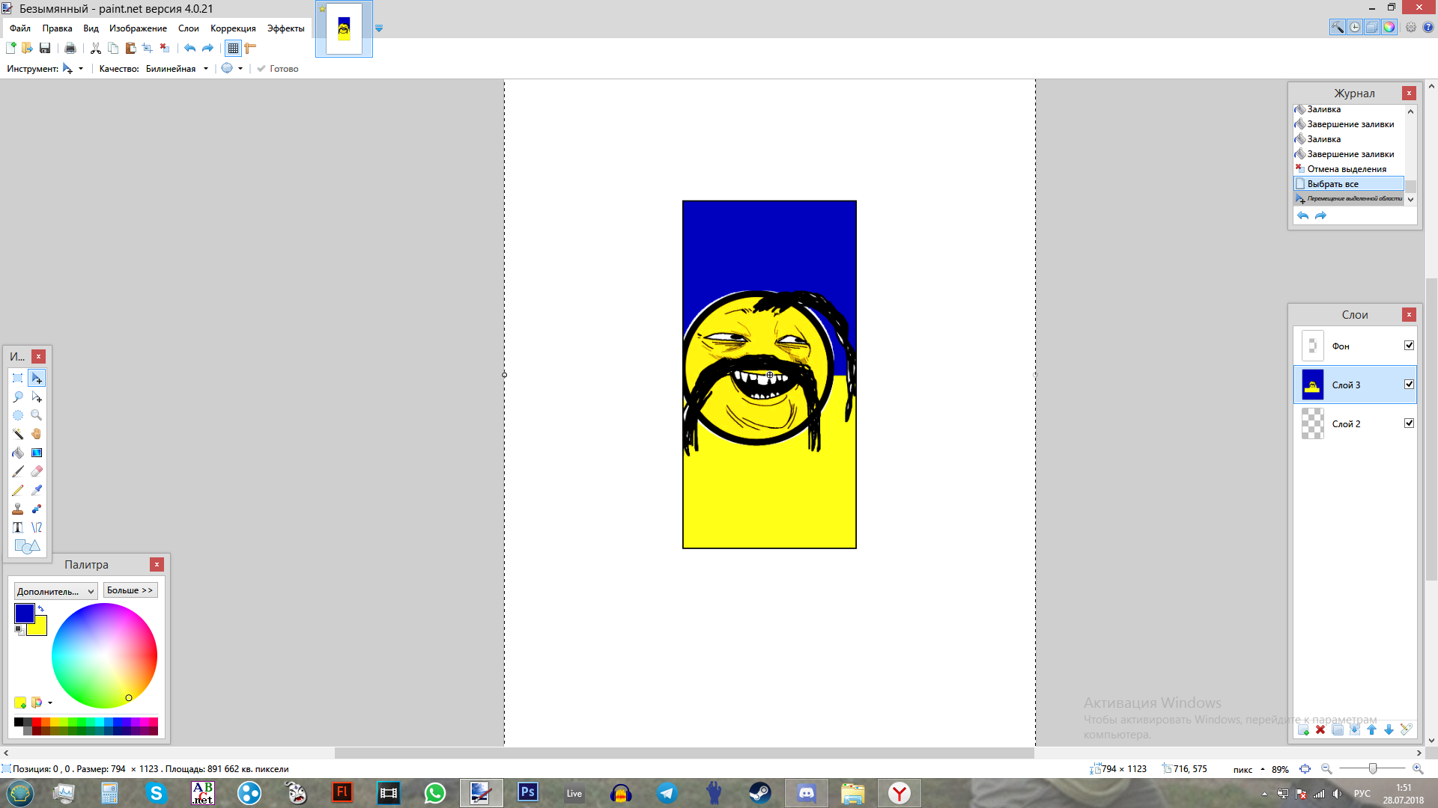
Task: Select the Recolor tool
Action: [x=37, y=509]
